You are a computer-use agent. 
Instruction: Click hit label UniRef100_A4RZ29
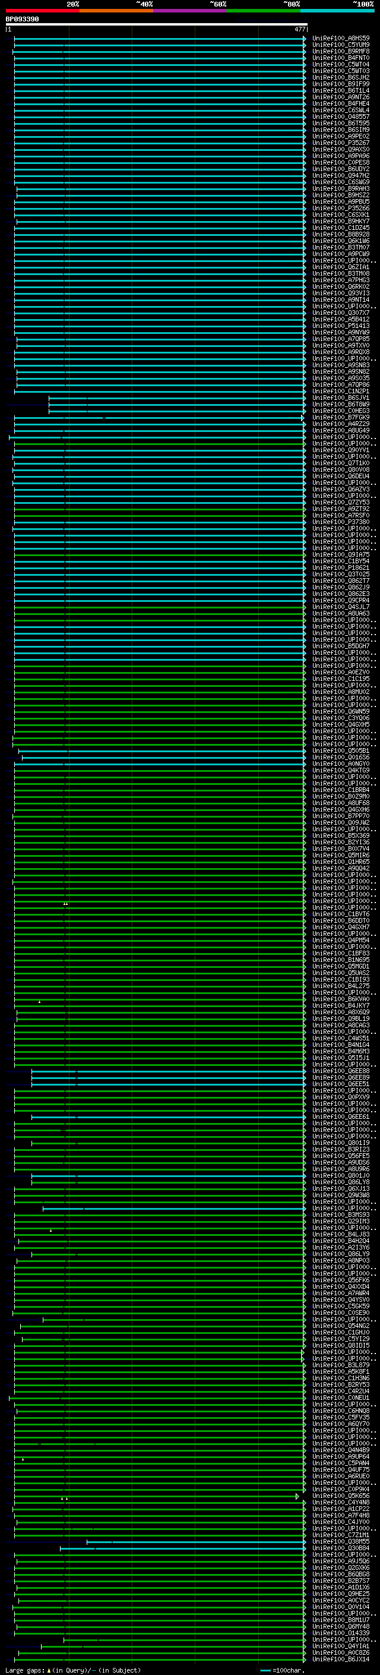click(x=341, y=424)
